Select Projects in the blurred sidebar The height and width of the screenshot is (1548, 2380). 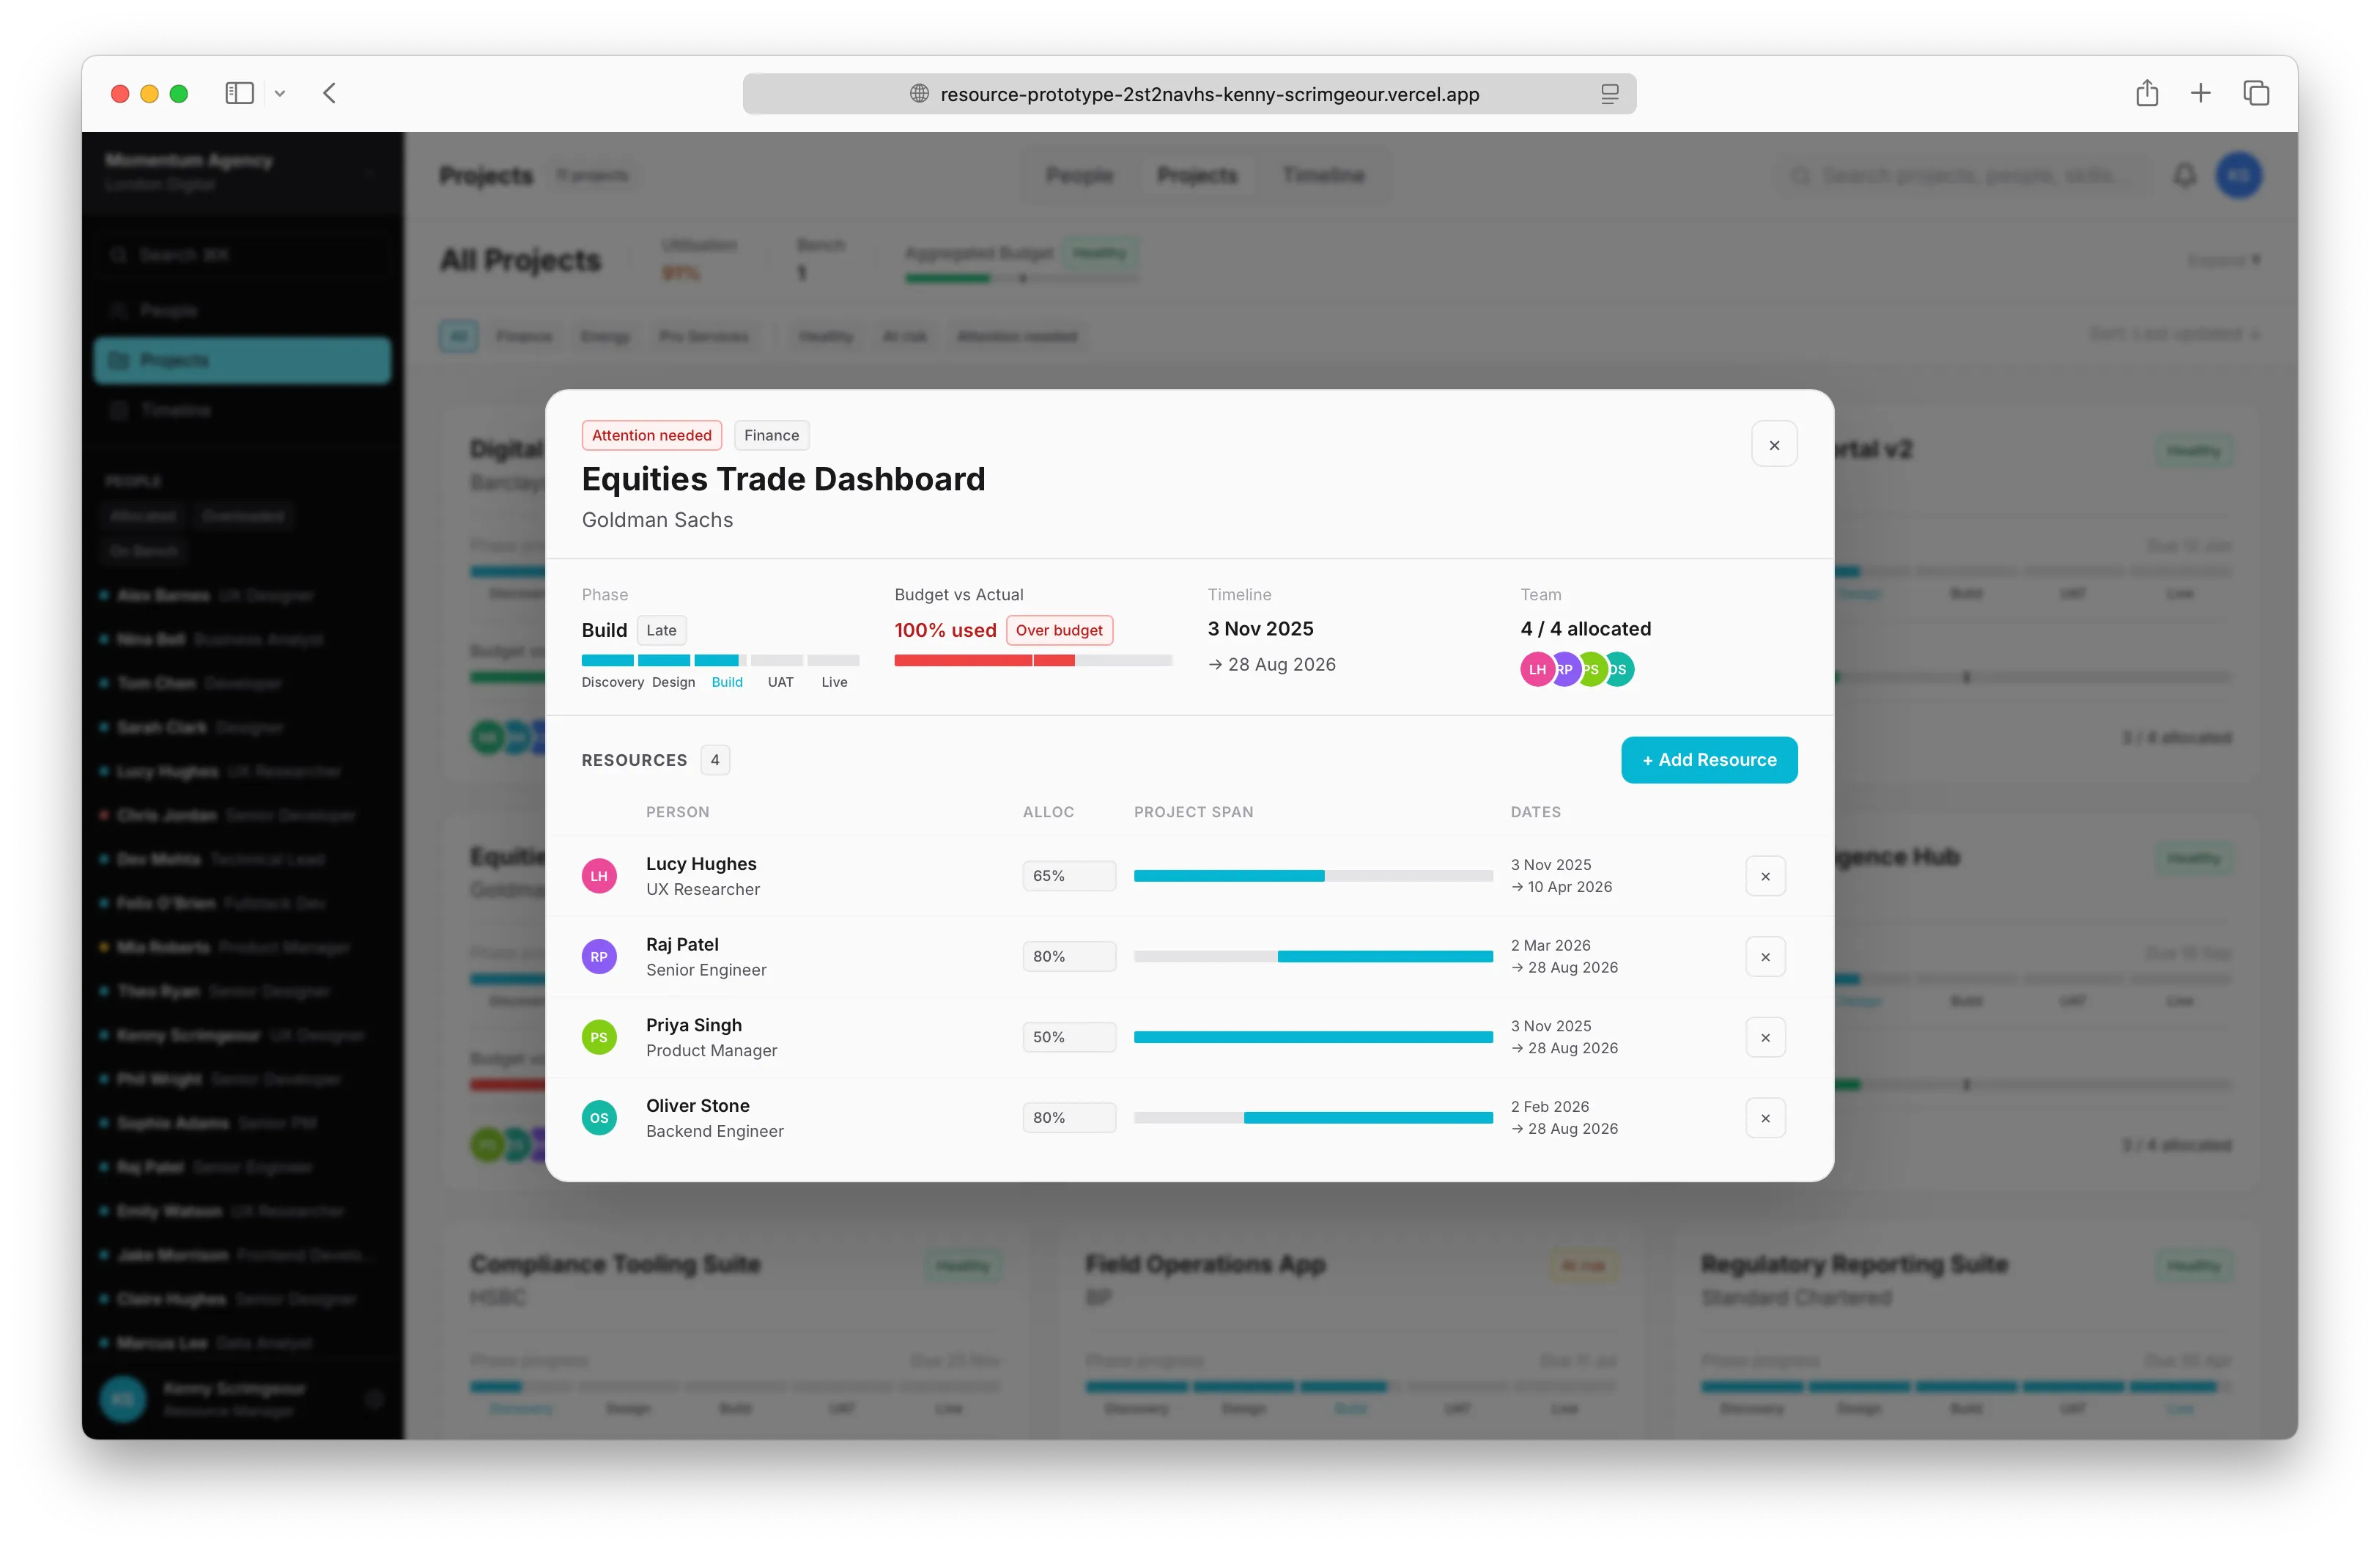(x=242, y=360)
